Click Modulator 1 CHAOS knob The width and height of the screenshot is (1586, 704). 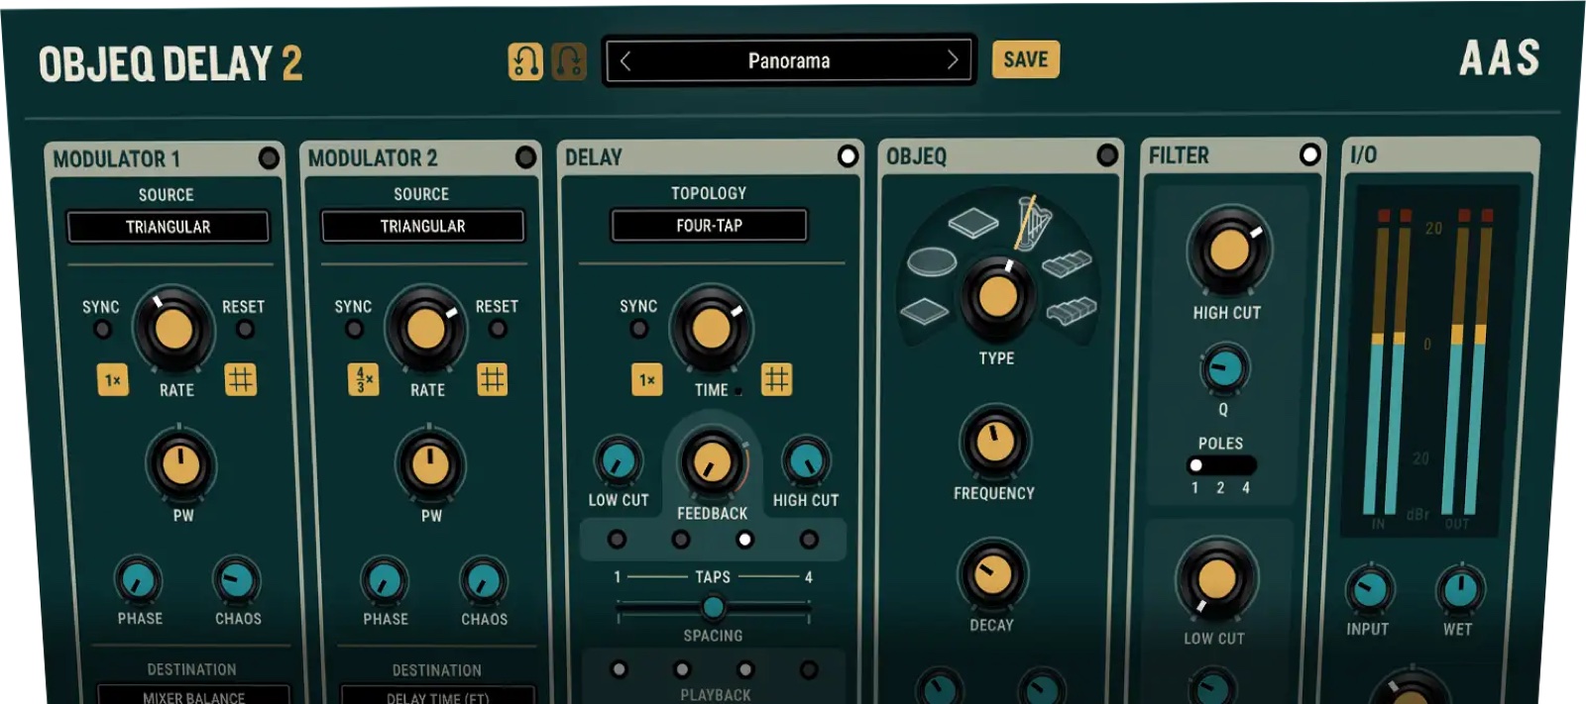237,581
